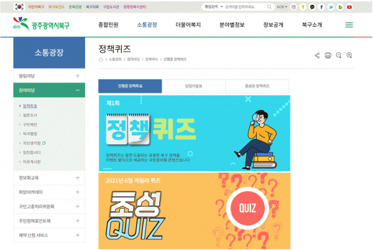Open the 초성 QUIZ banner

195,211
